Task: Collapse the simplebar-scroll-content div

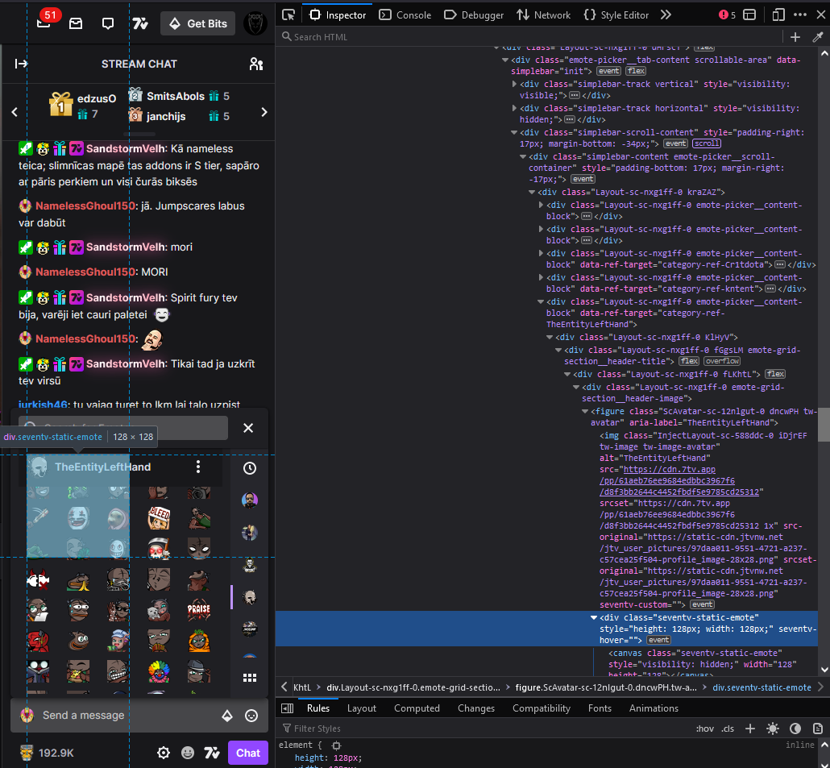Action: pos(514,132)
